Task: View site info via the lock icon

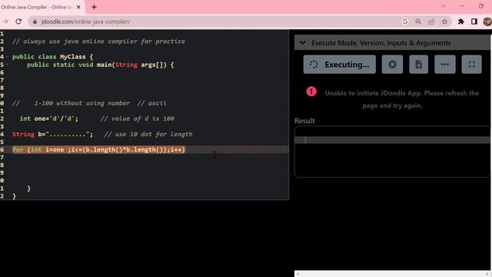Action: click(35, 22)
